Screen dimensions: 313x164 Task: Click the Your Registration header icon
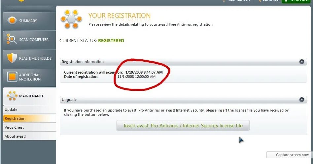(x=71, y=19)
